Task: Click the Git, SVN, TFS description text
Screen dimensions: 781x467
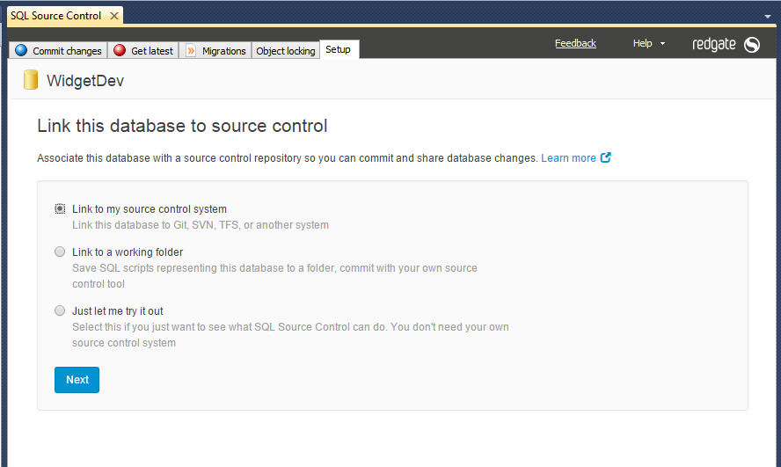Action: [201, 225]
